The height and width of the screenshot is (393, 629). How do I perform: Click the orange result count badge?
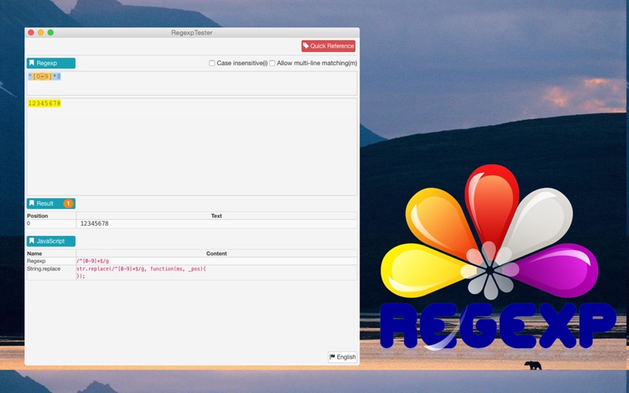coord(68,204)
